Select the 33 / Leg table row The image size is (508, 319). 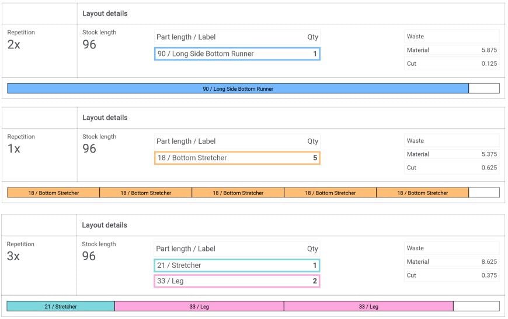coord(237,281)
